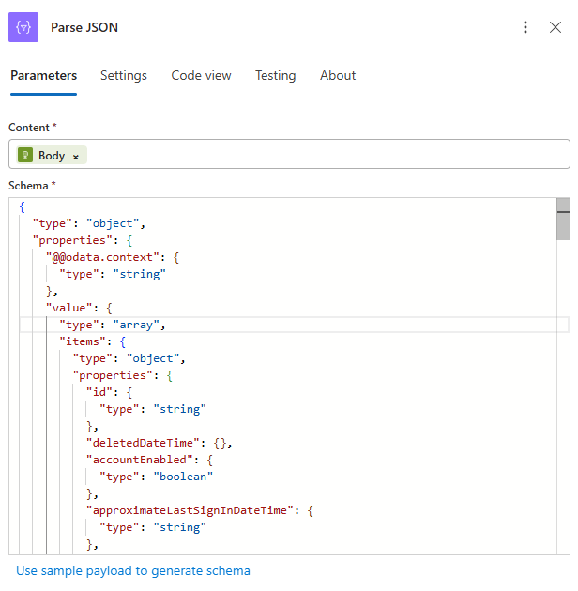Open the Settings tab
The image size is (578, 591).
(124, 75)
